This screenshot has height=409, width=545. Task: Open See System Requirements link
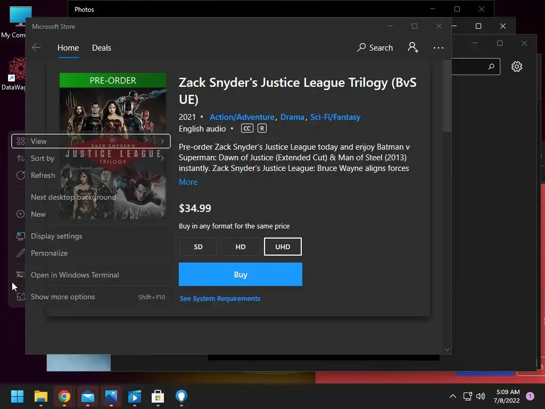(220, 298)
